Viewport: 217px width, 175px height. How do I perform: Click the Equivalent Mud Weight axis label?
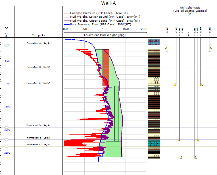pos(105,35)
